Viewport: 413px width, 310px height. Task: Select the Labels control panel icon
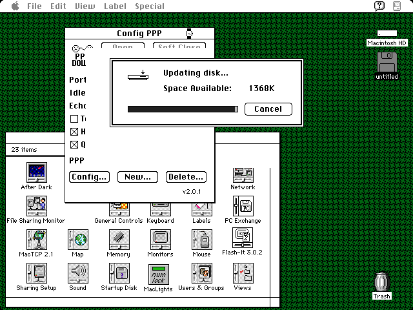coord(202,209)
